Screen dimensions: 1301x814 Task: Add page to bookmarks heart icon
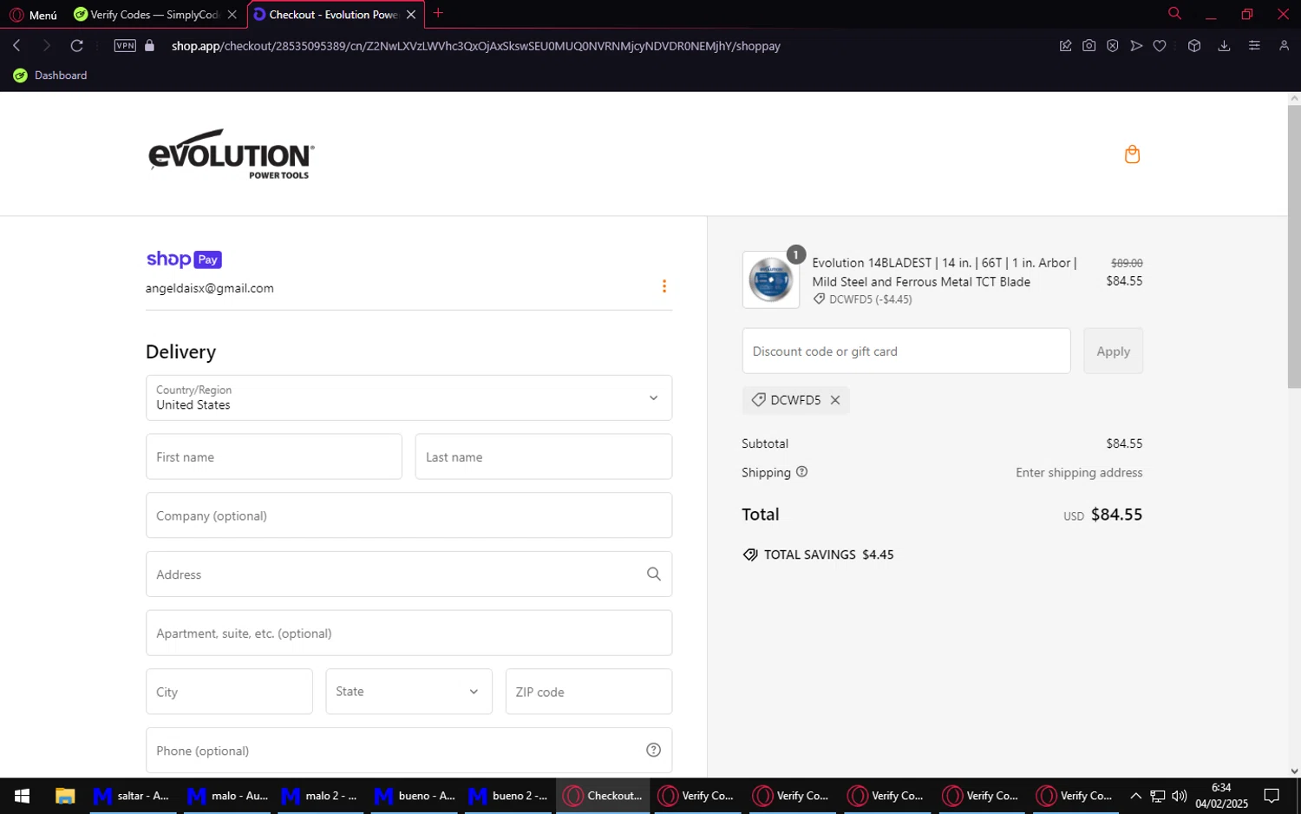coord(1160,46)
